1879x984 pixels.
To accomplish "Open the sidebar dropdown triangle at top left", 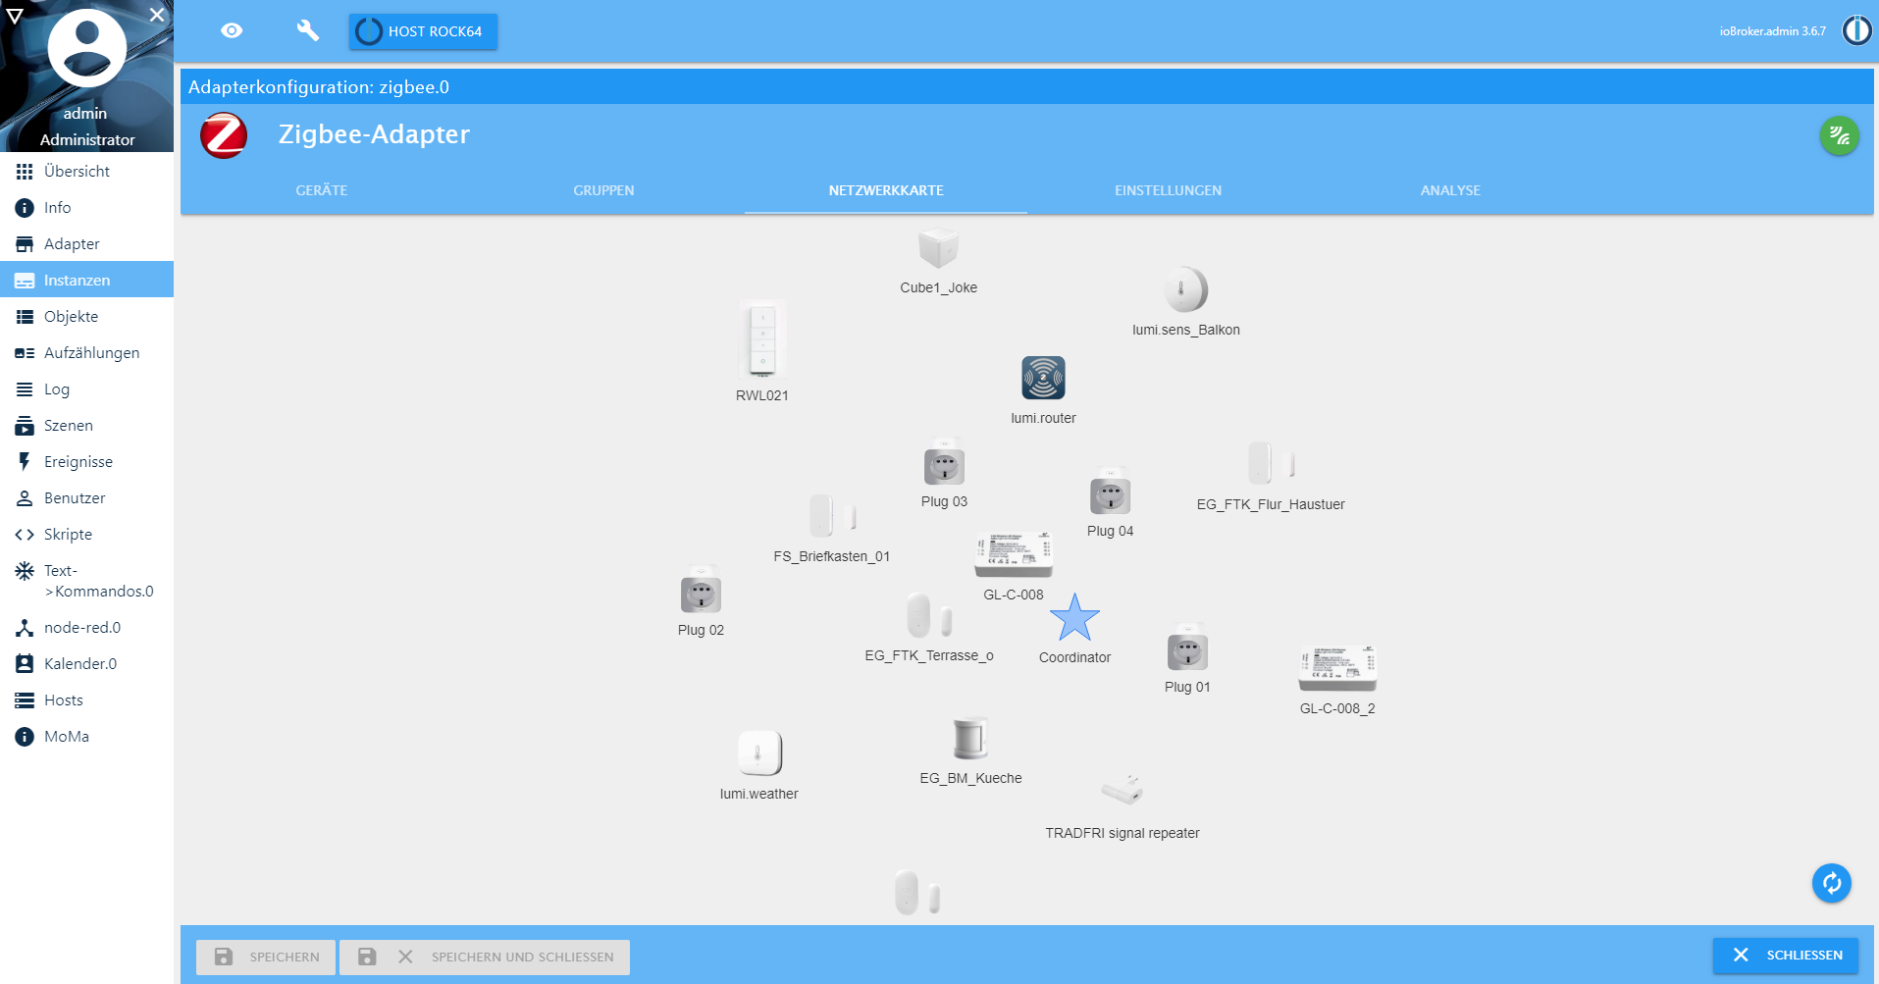I will coord(15,16).
